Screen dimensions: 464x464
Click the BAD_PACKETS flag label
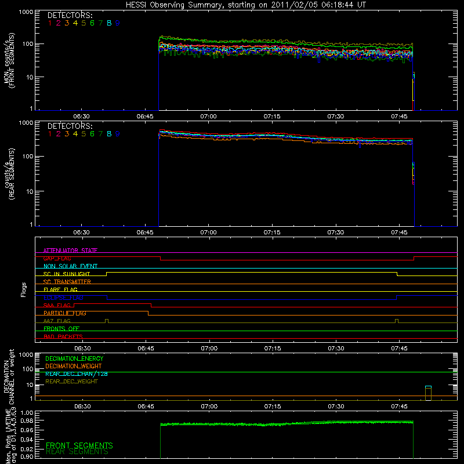point(63,336)
